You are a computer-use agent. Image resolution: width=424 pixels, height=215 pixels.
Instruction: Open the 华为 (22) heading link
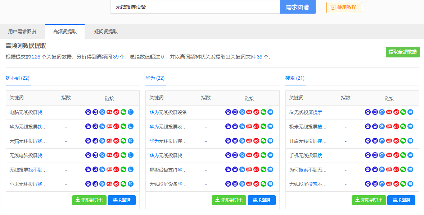click(155, 78)
